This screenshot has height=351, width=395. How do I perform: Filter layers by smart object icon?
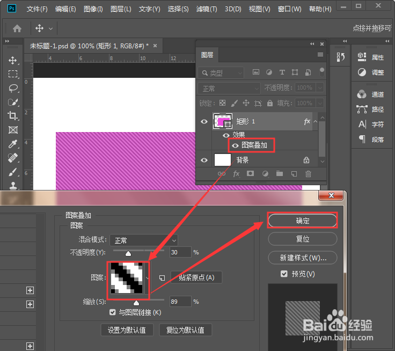[308, 72]
